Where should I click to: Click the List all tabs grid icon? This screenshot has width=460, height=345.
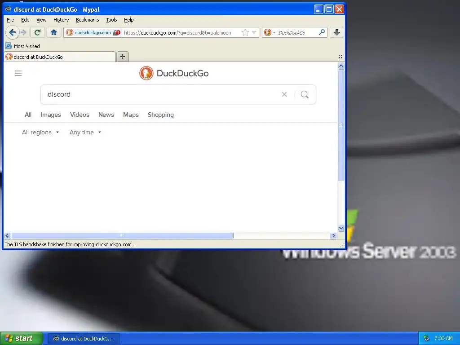[341, 57]
